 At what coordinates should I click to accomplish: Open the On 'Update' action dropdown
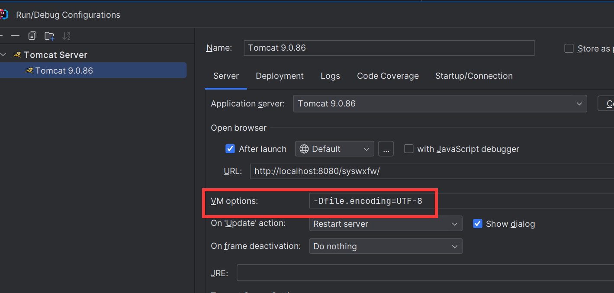click(385, 224)
